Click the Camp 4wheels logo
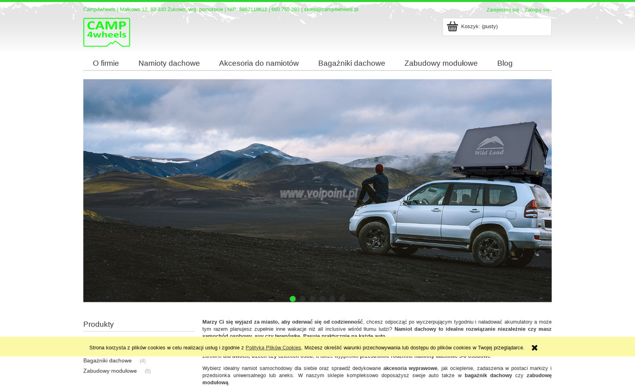 coord(106,32)
